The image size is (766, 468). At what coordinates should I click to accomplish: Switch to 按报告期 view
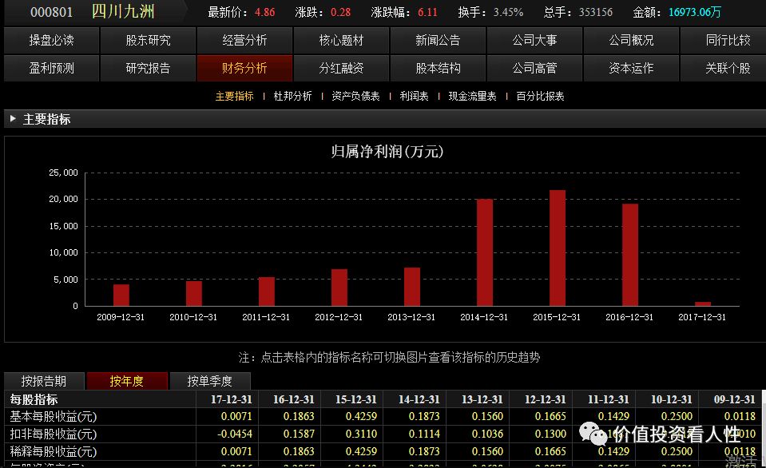tap(44, 381)
